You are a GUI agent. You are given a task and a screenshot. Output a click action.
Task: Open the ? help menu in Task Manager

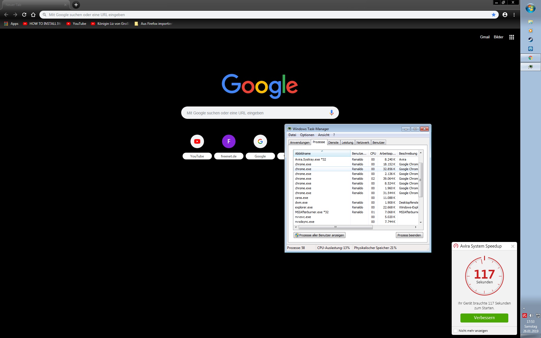[334, 135]
